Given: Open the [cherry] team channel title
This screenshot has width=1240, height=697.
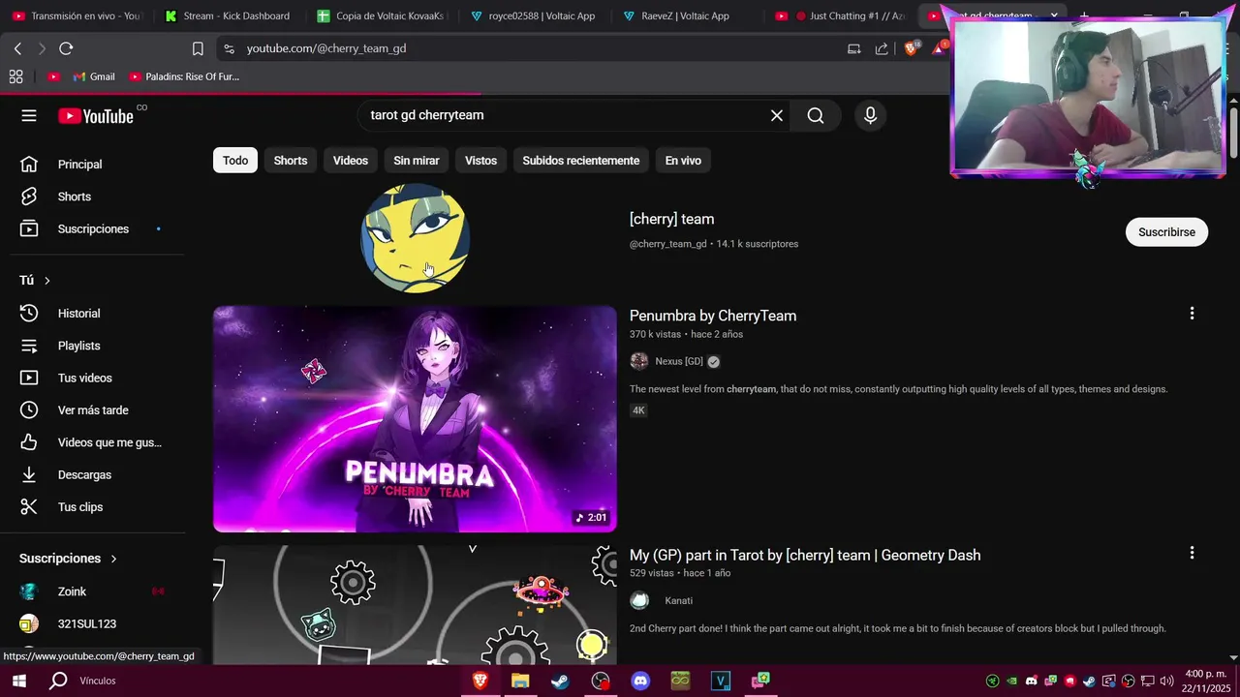Looking at the screenshot, I should point(671,219).
